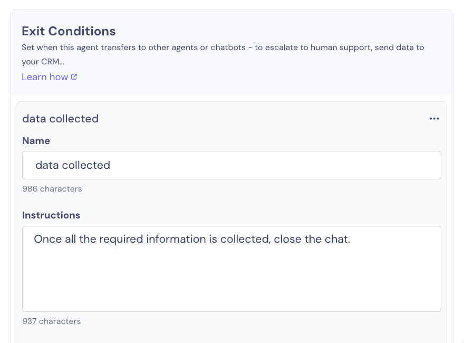Click the Exit Conditions heading
This screenshot has width=464, height=343.
[x=69, y=31]
